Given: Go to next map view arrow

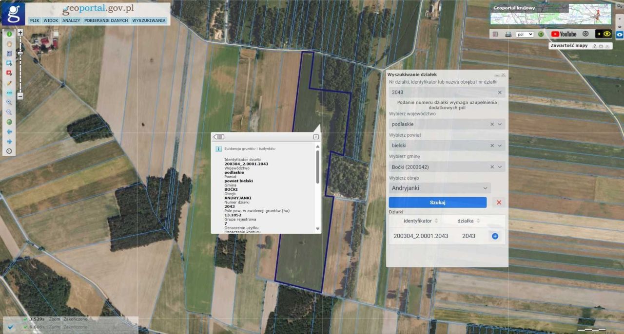Looking at the screenshot, I should click(9, 142).
